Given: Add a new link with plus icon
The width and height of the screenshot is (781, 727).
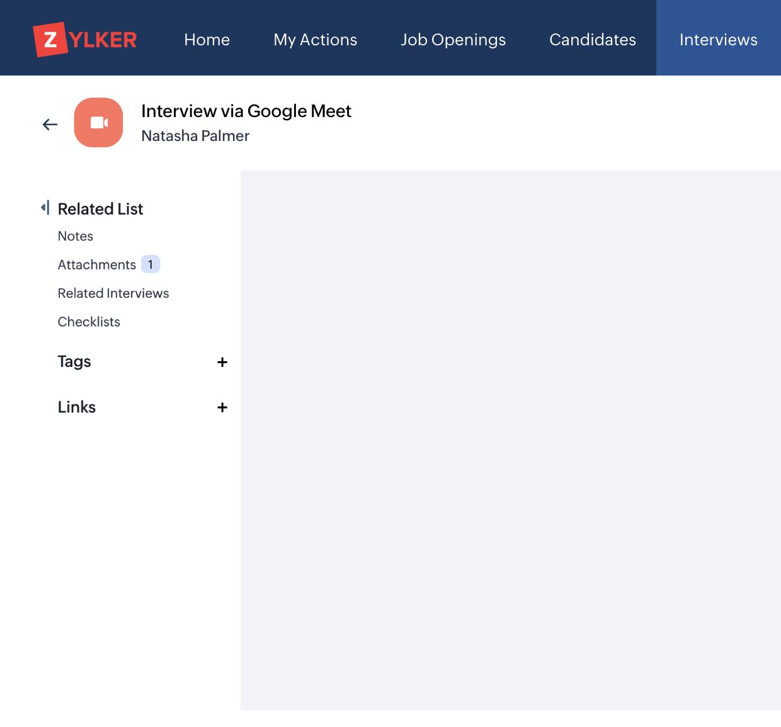Looking at the screenshot, I should pyautogui.click(x=222, y=407).
